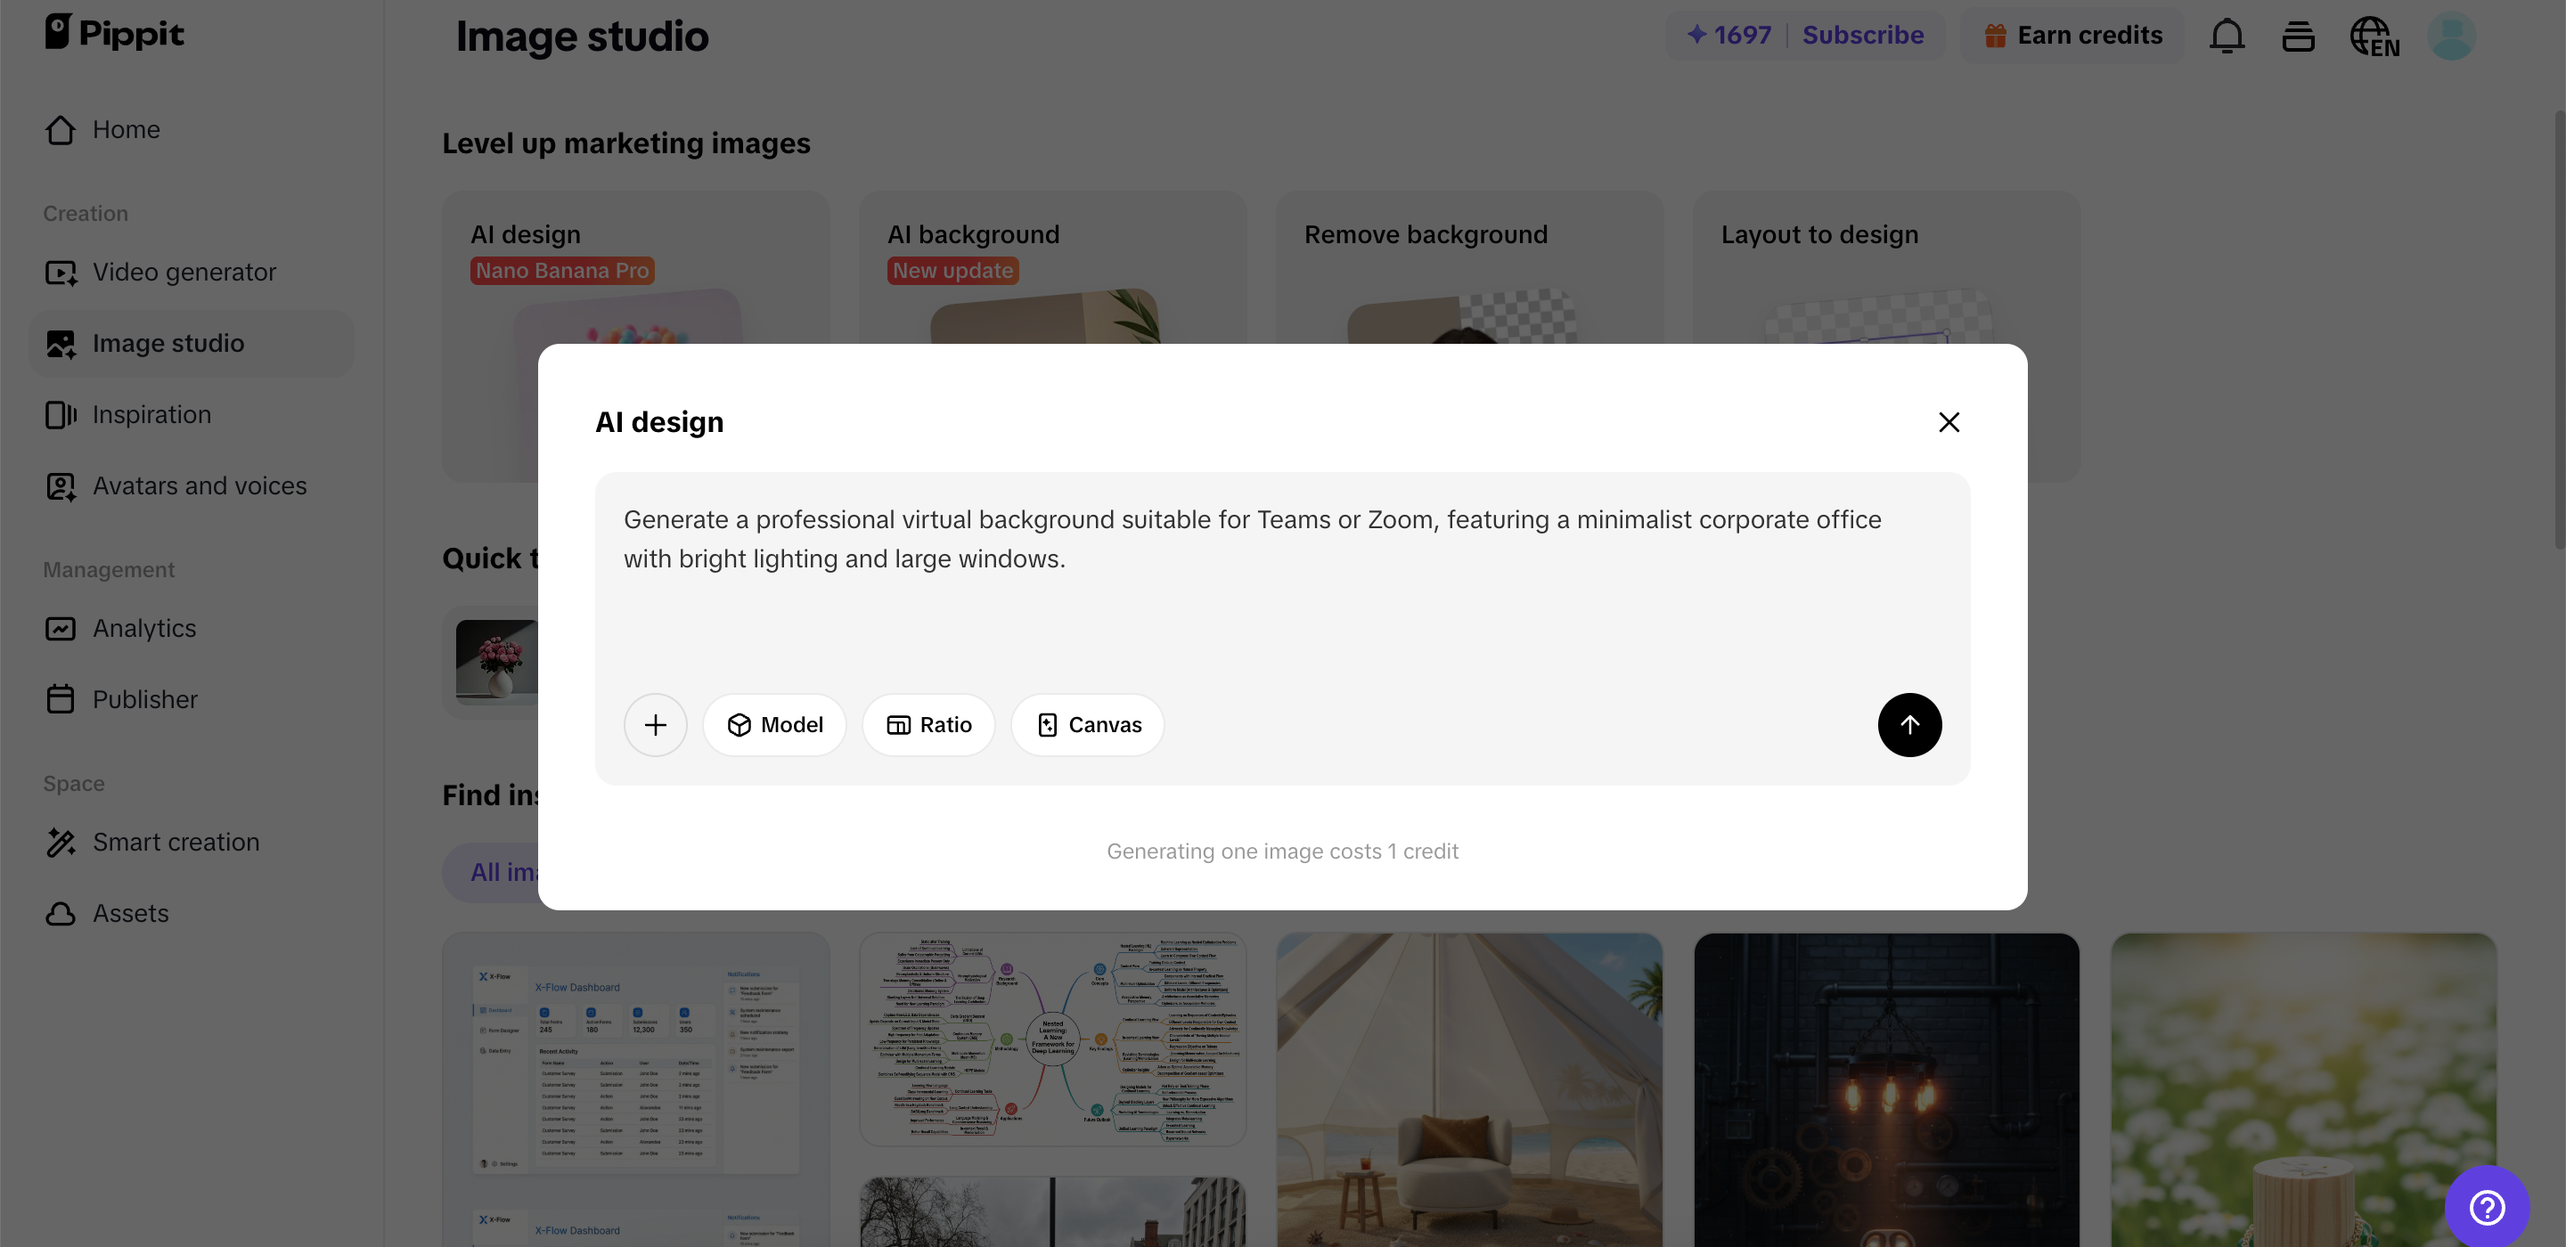Close the AI design dialog
The image size is (2566, 1247).
coord(1949,422)
